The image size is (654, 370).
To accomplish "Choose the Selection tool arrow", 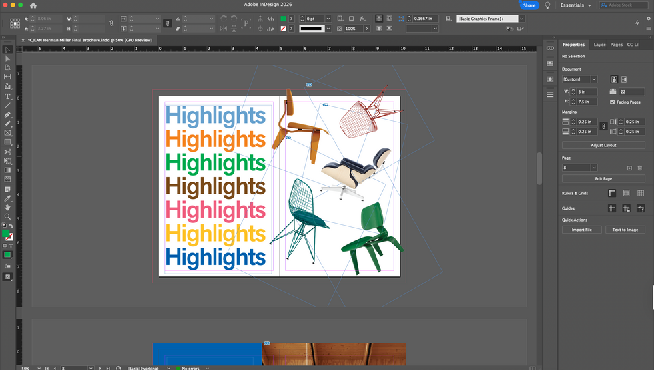I will [x=7, y=49].
